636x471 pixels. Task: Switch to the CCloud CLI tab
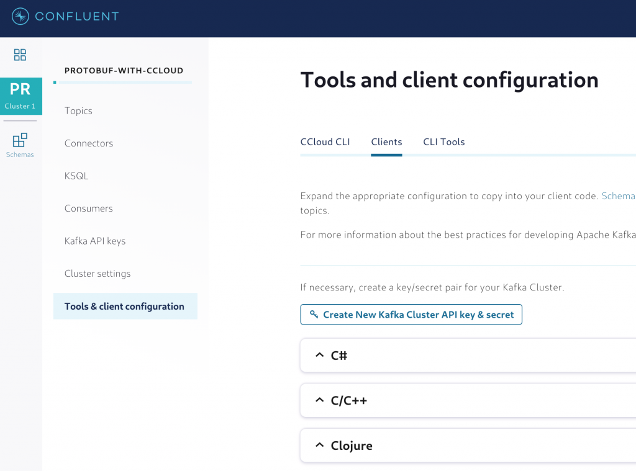point(325,141)
